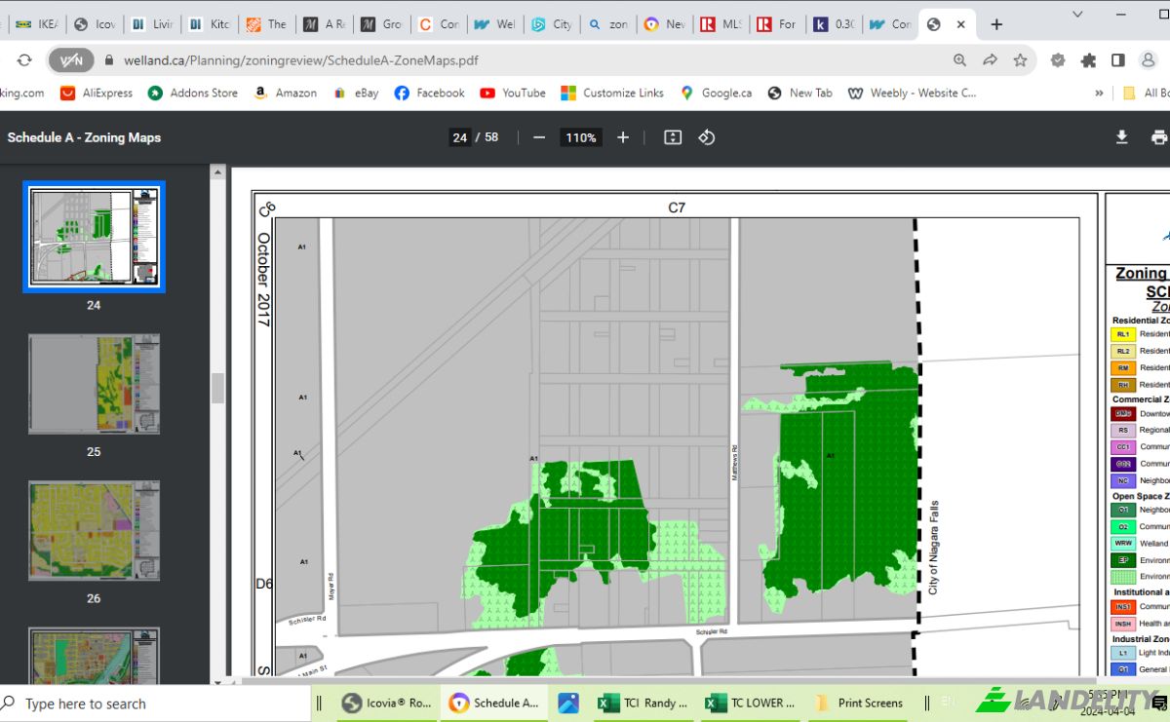The width and height of the screenshot is (1170, 722).
Task: Click the light blue L1 legend swatch
Action: [1123, 653]
